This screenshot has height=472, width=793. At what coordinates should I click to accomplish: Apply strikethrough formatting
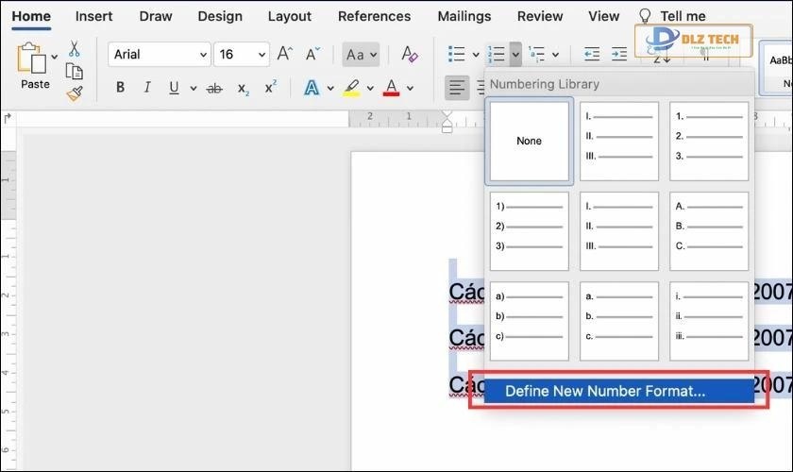[x=214, y=88]
